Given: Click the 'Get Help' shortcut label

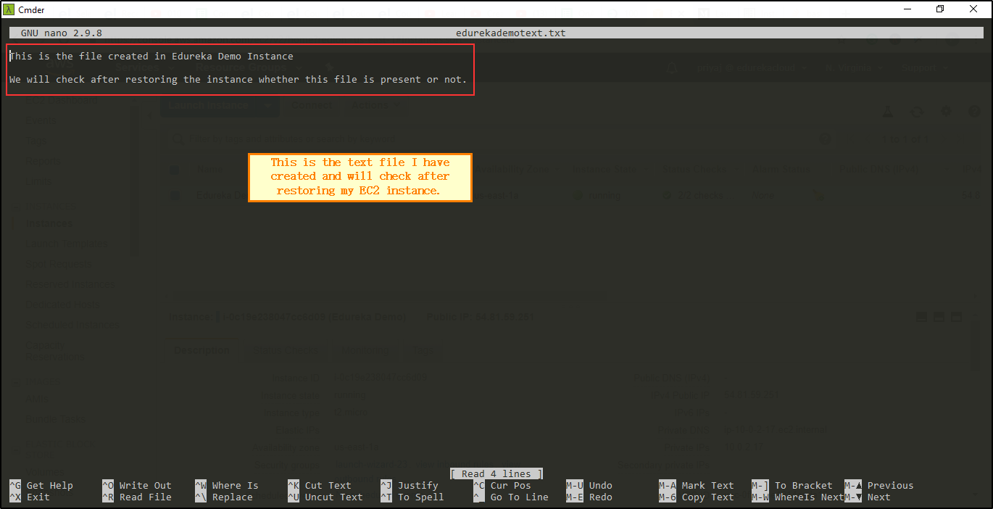Looking at the screenshot, I should tap(50, 486).
